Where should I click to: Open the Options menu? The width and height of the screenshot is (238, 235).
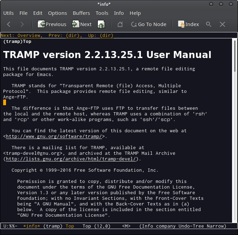point(58,13)
